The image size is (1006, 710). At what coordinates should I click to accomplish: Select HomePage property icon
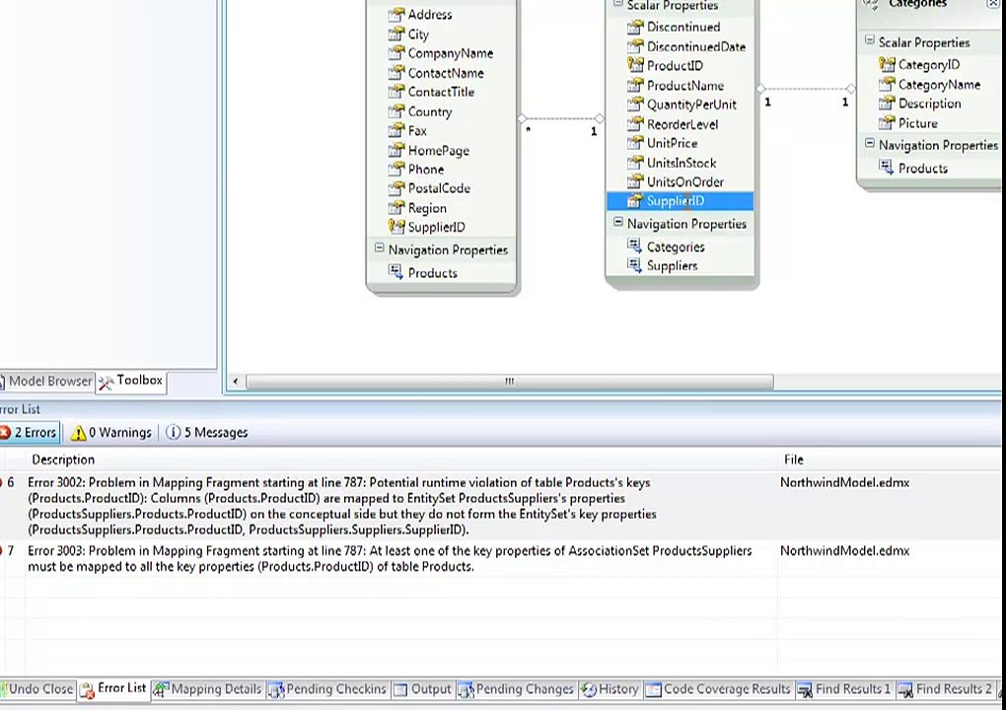tap(396, 150)
